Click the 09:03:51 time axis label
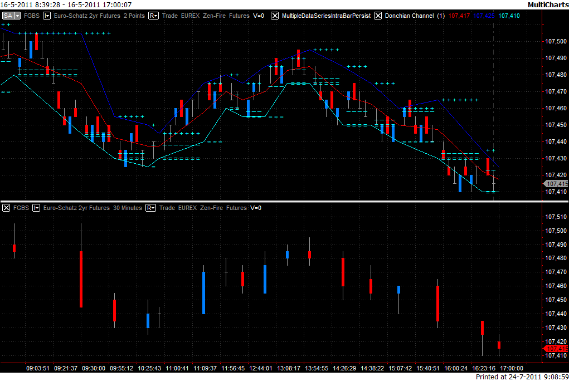 (x=38, y=368)
